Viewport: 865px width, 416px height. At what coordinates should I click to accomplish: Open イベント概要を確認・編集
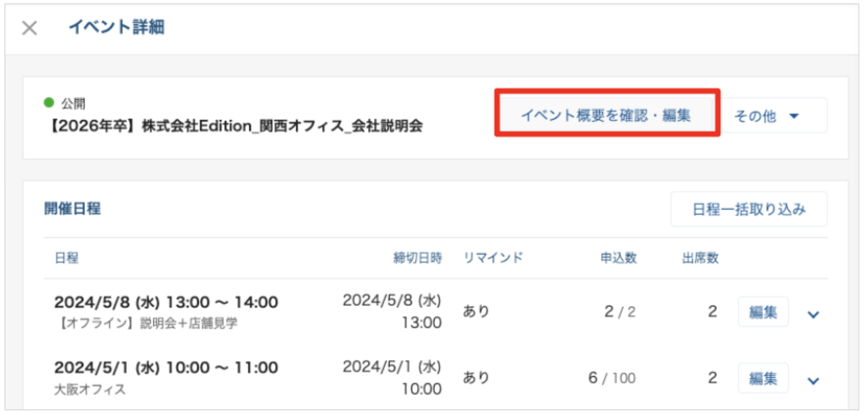click(606, 115)
